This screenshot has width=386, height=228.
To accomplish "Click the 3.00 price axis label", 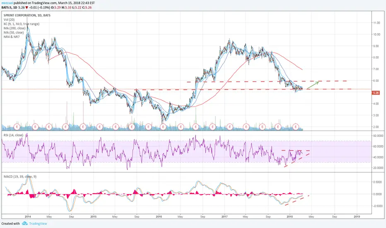I will pyautogui.click(x=376, y=115).
